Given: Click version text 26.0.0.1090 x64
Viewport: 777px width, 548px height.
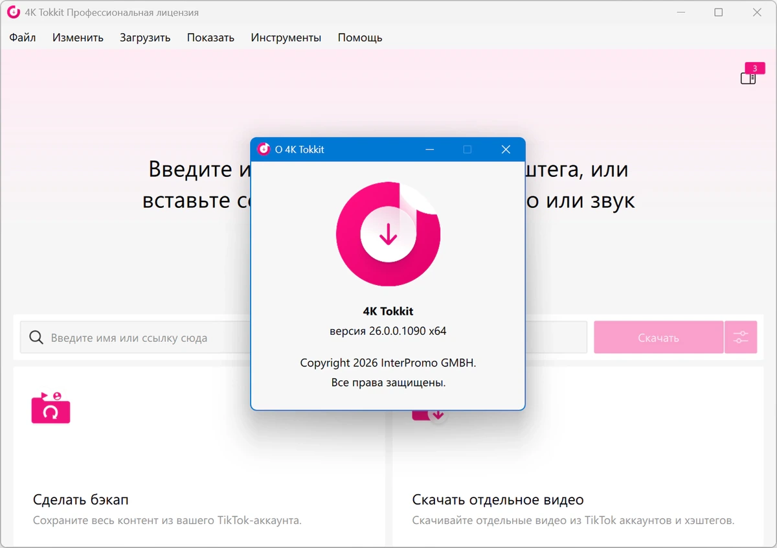Looking at the screenshot, I should pyautogui.click(x=388, y=331).
